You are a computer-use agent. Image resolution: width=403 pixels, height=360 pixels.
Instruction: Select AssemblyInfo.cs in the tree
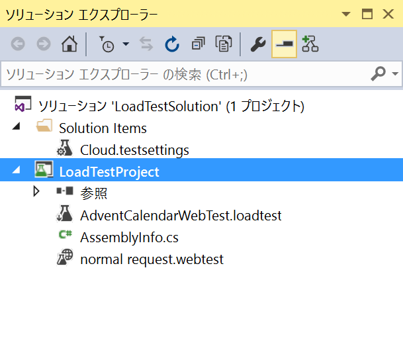click(x=129, y=237)
